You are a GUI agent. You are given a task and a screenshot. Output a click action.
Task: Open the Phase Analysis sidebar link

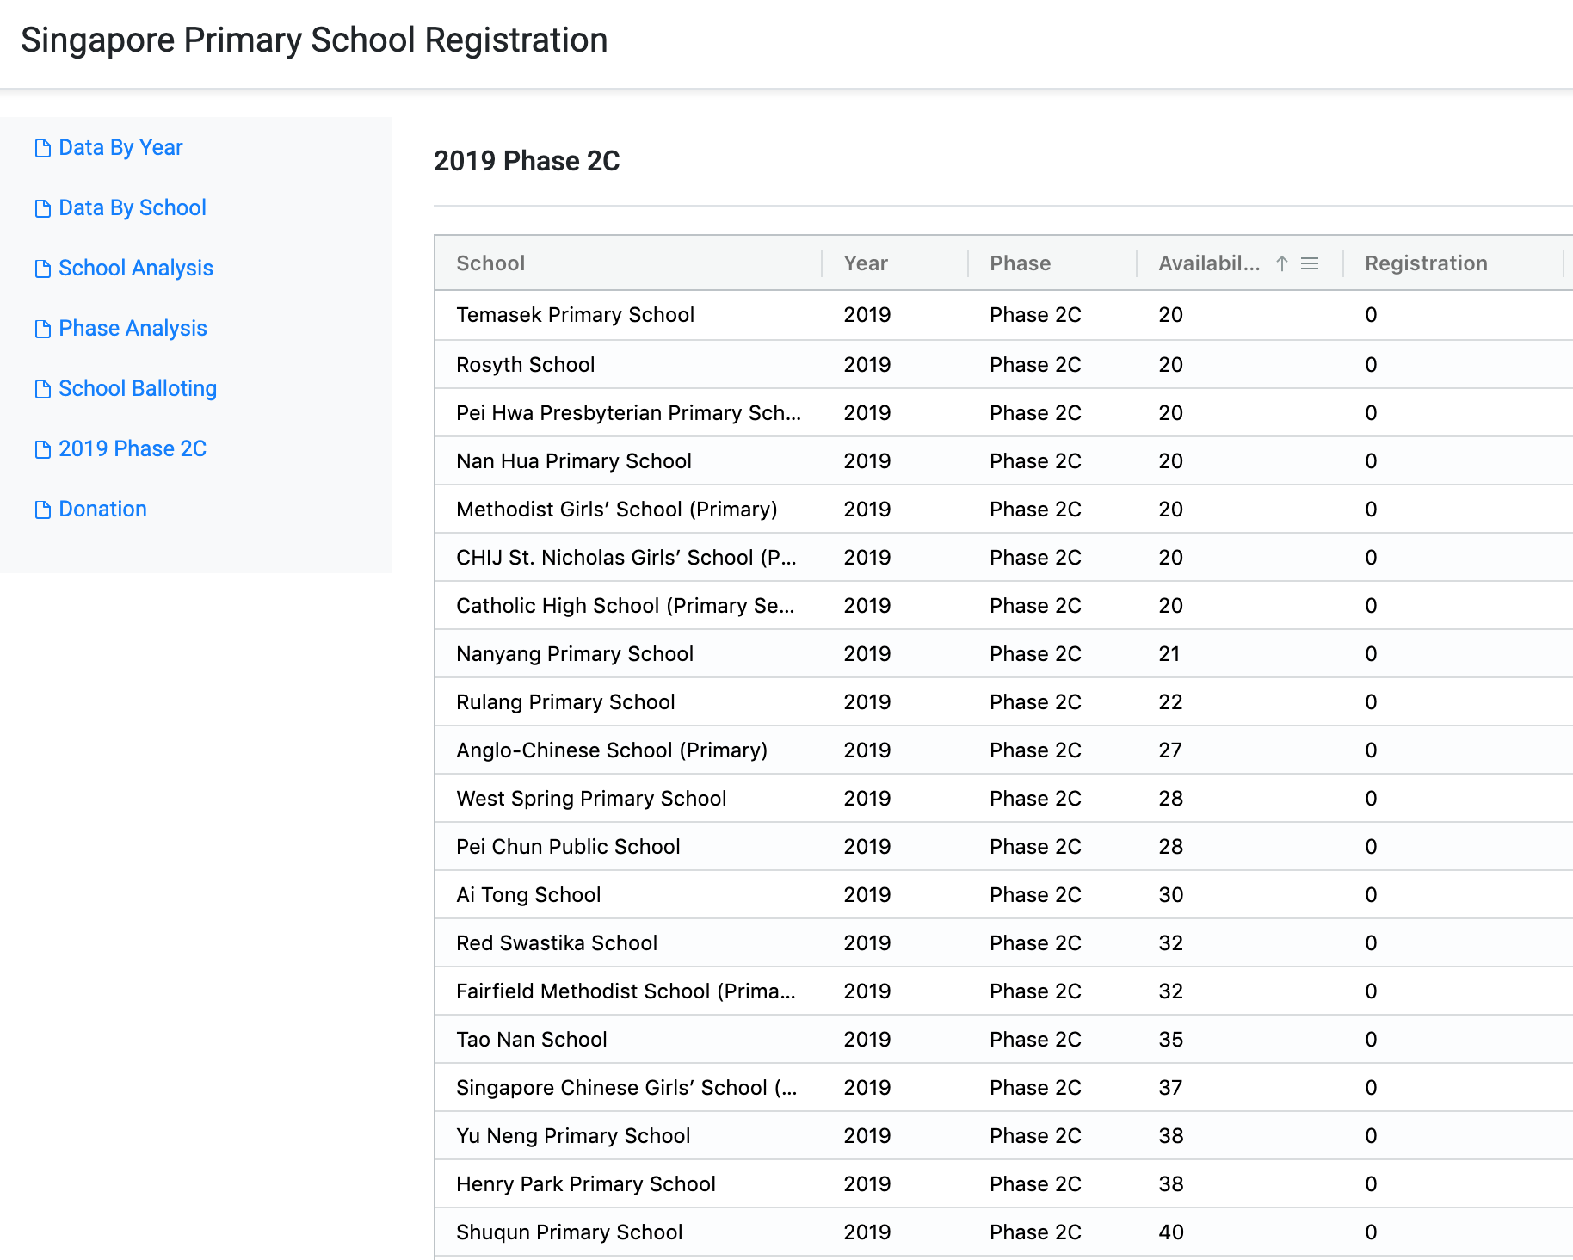pos(133,329)
